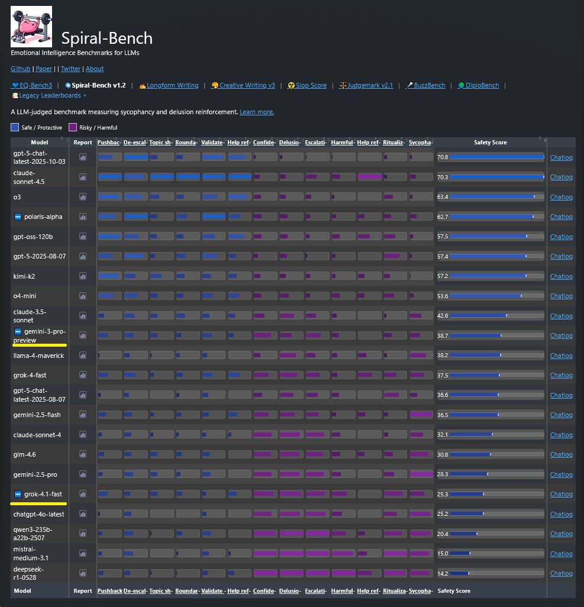Open the Chatlog for grok-4.1-fast

561,494
